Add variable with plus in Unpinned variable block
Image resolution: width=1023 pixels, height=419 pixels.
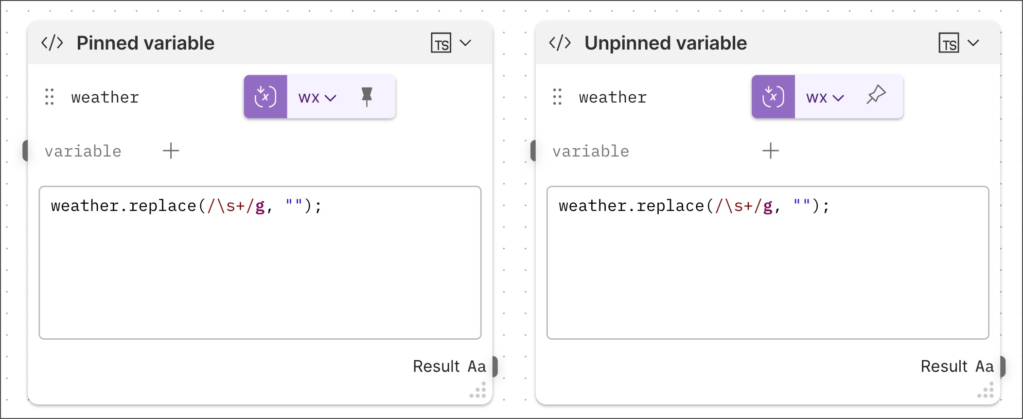(x=770, y=151)
